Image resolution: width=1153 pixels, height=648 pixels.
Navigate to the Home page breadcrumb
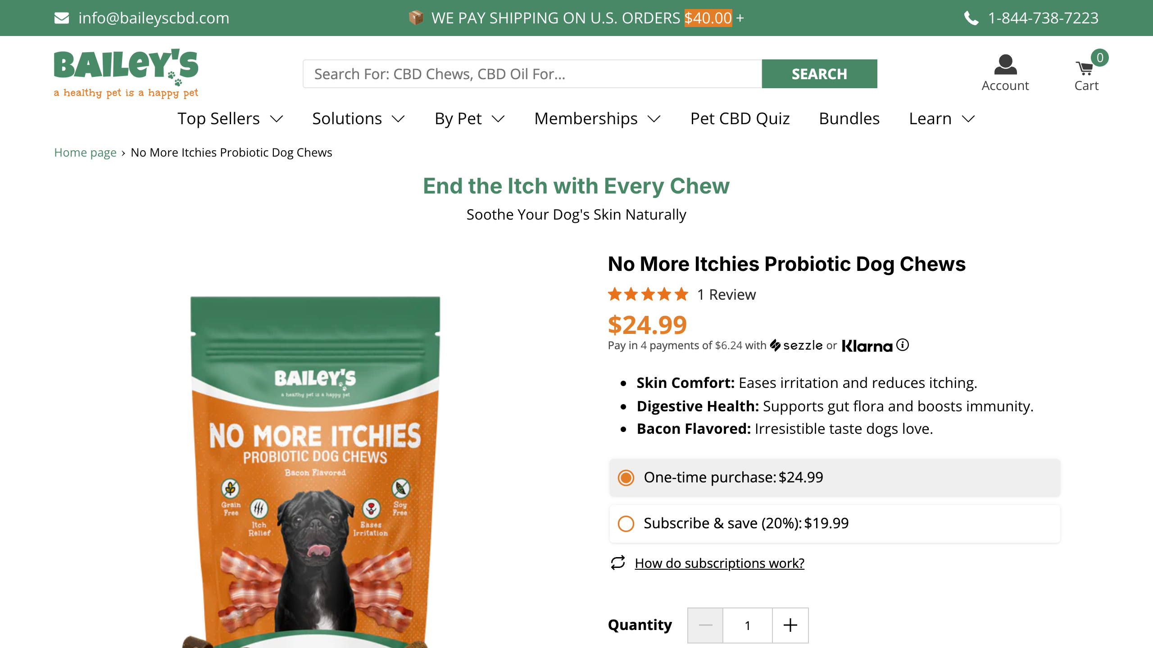tap(85, 152)
